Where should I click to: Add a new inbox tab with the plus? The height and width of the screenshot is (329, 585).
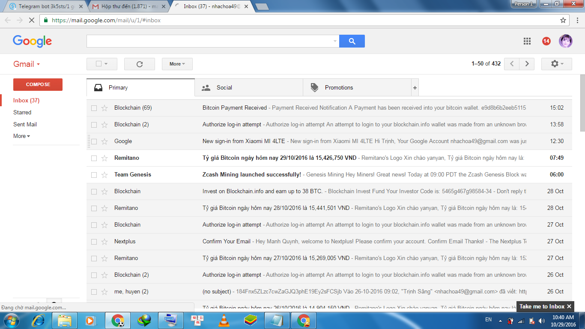[415, 88]
